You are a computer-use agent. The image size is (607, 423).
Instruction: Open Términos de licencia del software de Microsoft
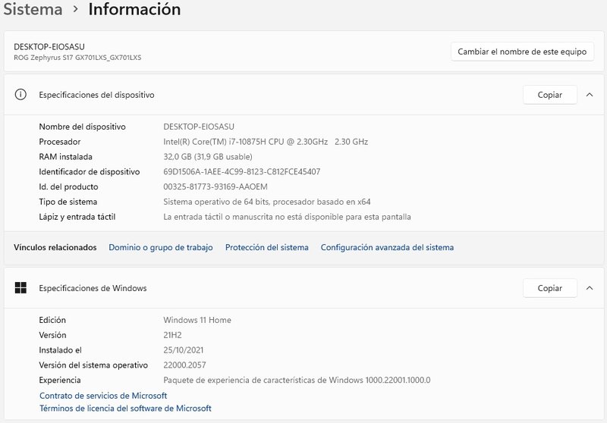[125, 409]
